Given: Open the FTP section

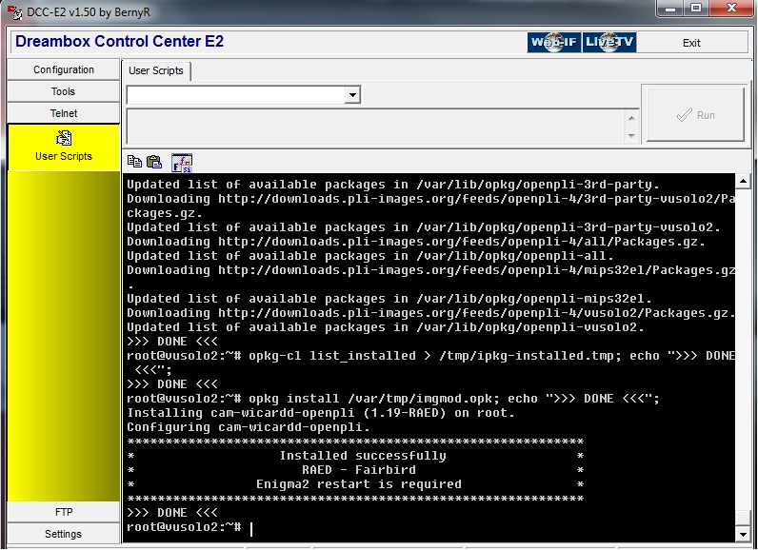Looking at the screenshot, I should [x=64, y=512].
